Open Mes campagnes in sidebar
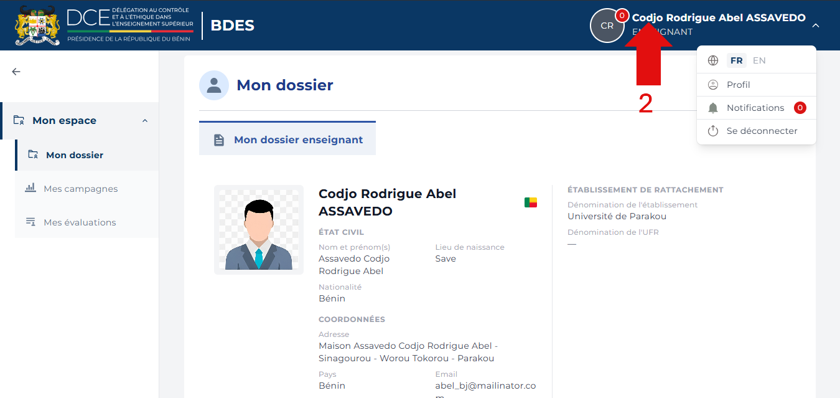Image resolution: width=840 pixels, height=398 pixels. point(87,188)
